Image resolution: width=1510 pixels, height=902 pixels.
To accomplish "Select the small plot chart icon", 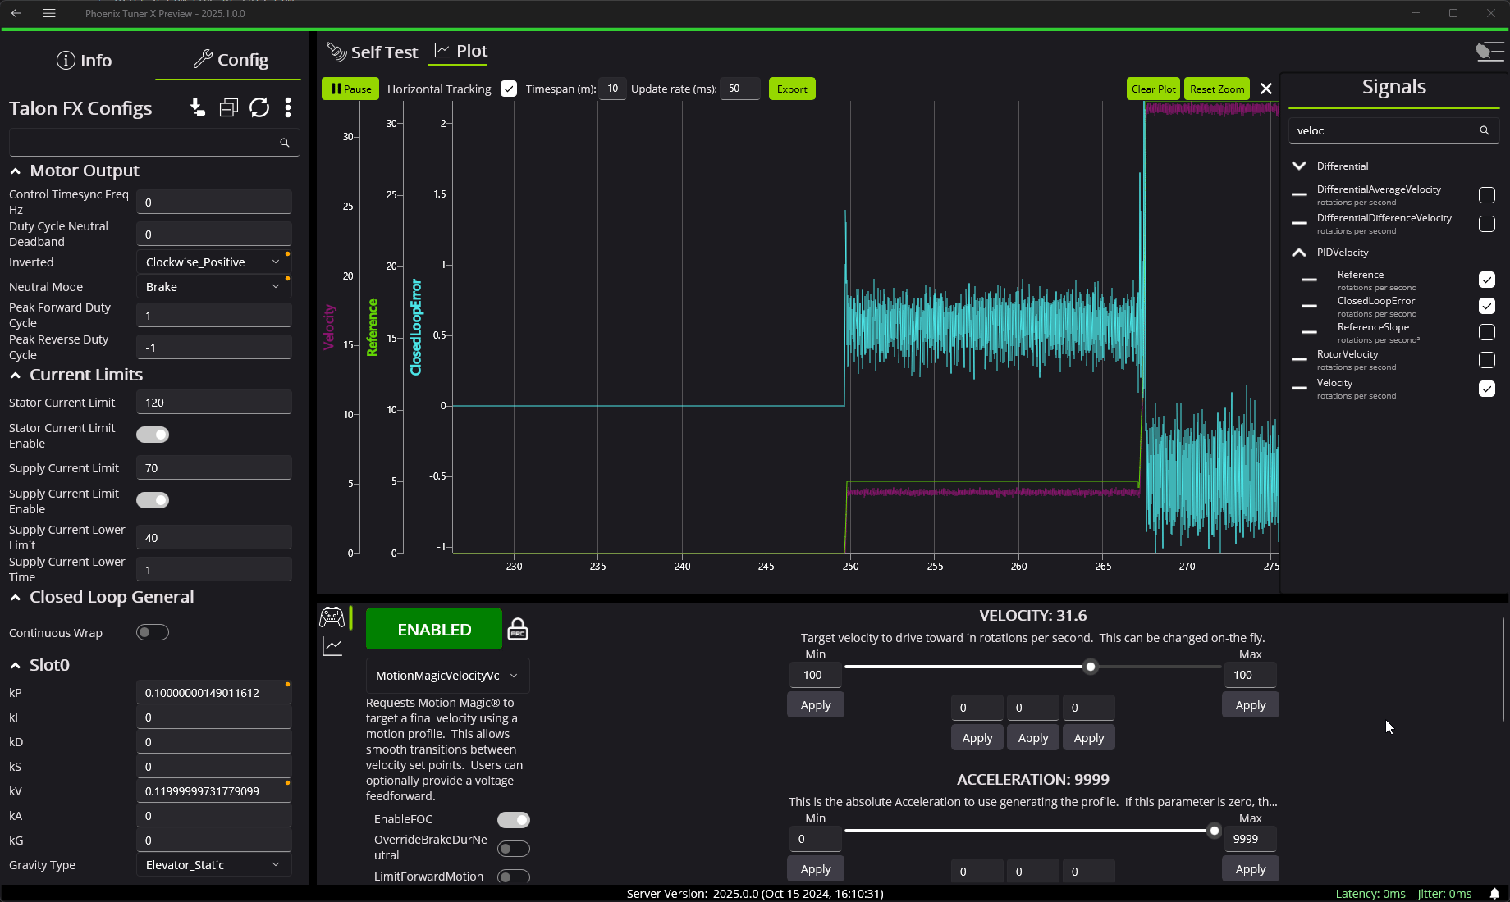I will (x=332, y=646).
